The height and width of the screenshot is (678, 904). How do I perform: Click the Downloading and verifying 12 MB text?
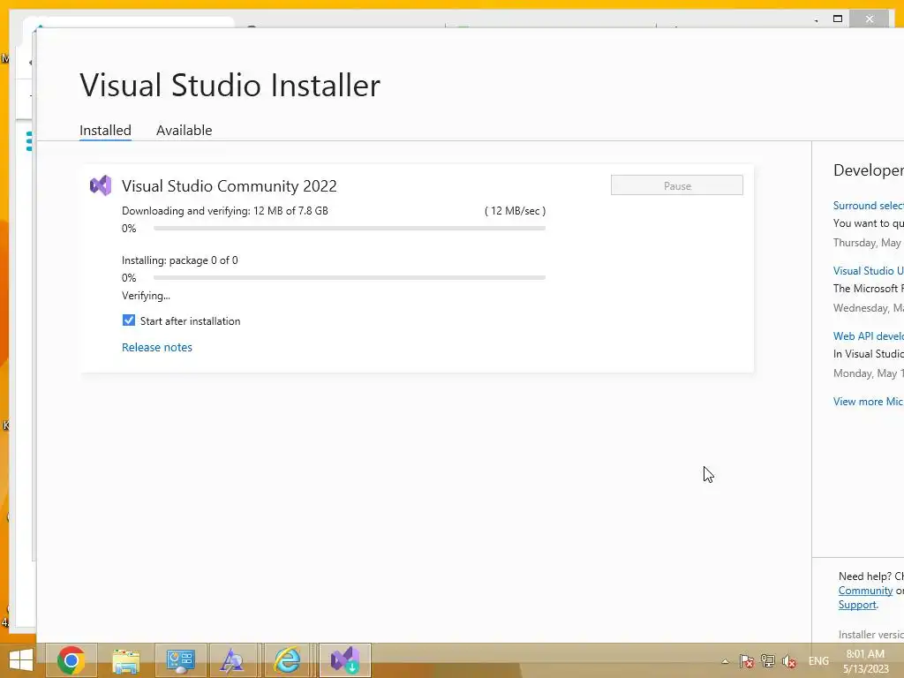pyautogui.click(x=225, y=211)
